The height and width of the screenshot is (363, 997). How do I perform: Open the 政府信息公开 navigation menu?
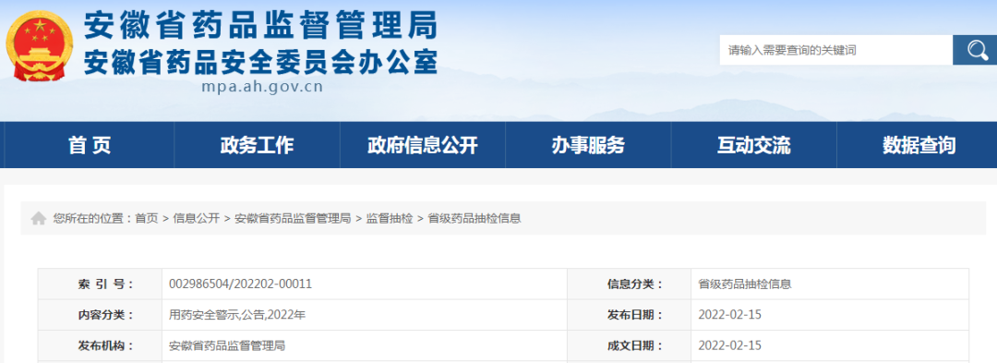coord(423,146)
